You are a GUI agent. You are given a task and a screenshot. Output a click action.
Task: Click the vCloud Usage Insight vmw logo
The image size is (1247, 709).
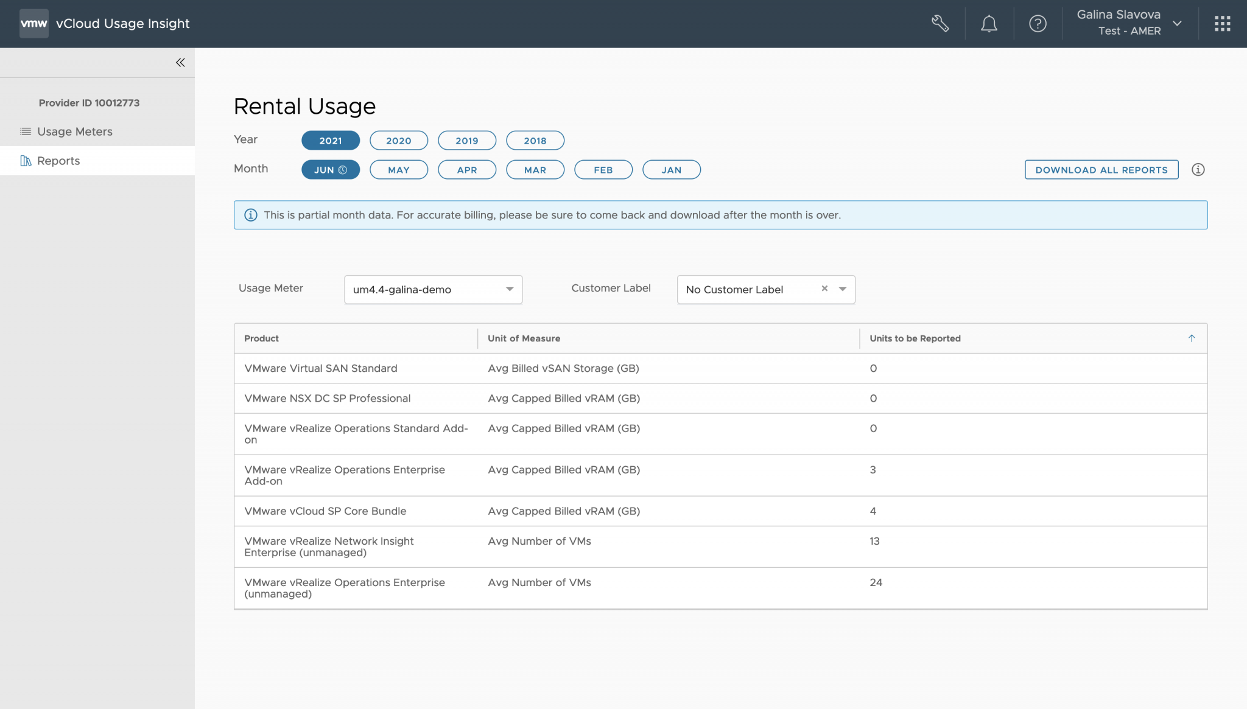coord(34,23)
